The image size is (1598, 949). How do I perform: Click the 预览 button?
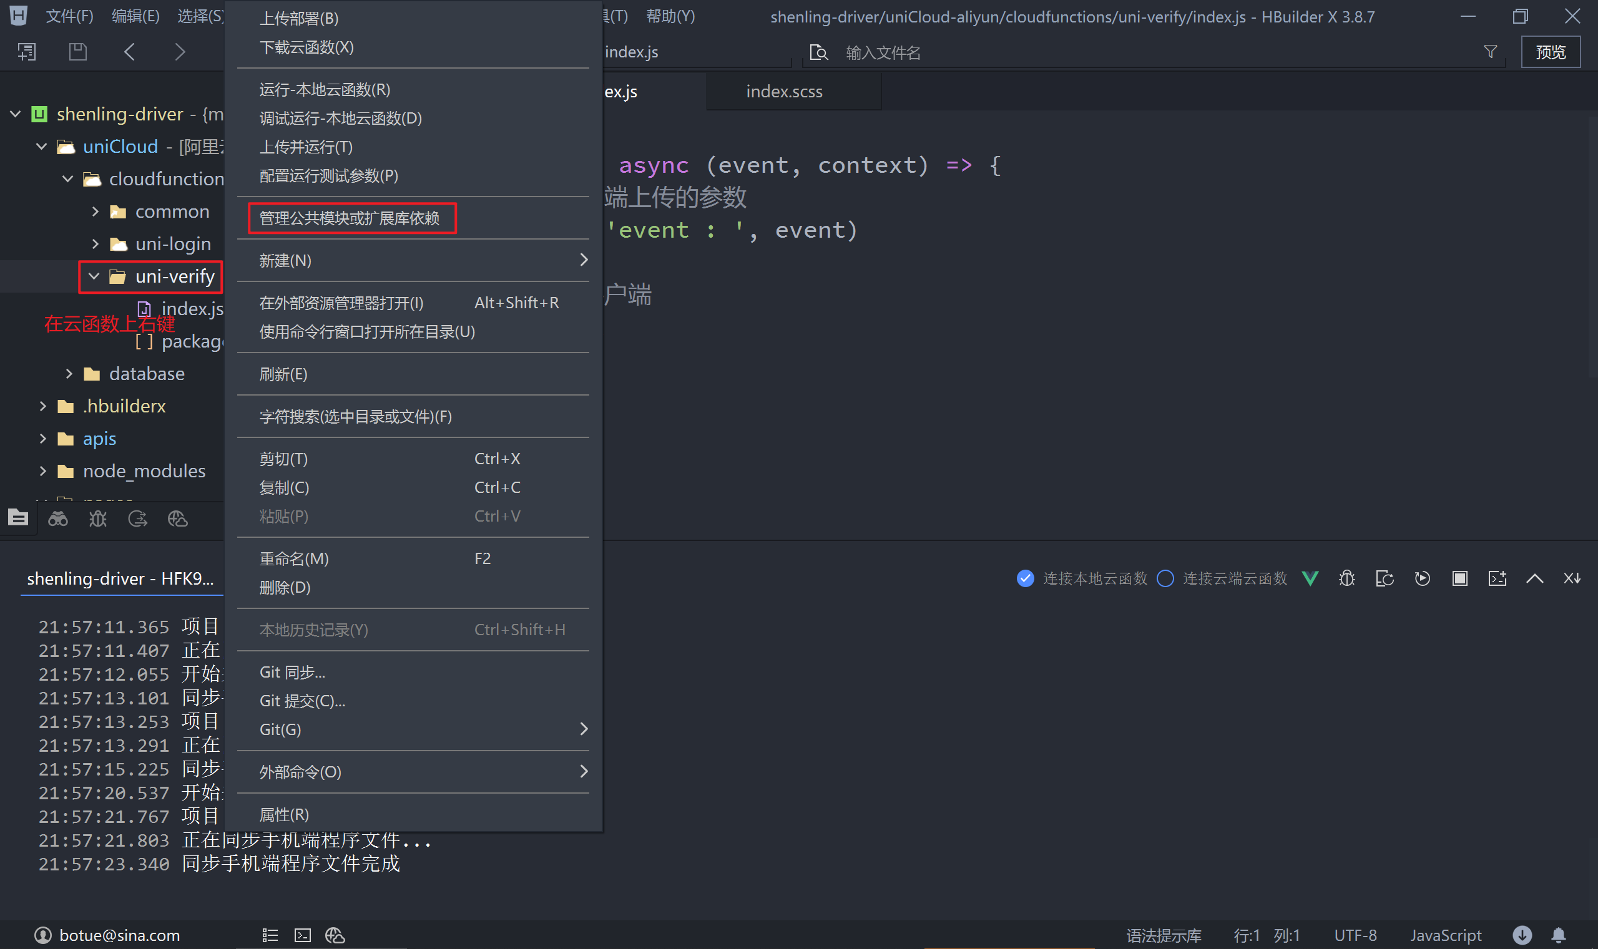pos(1550,52)
